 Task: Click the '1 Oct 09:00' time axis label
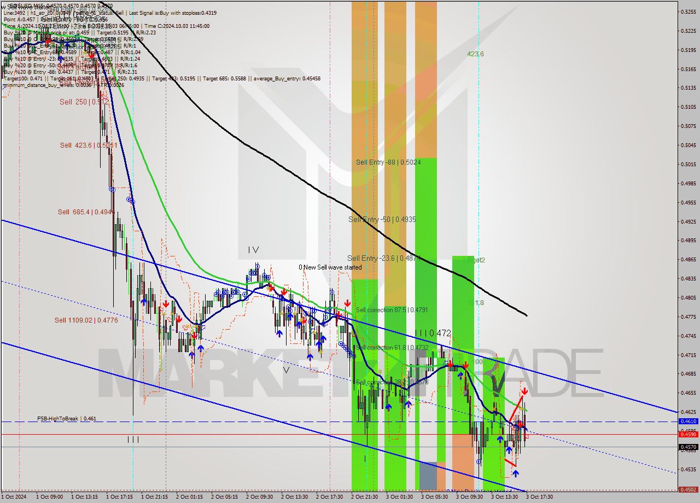click(x=49, y=497)
